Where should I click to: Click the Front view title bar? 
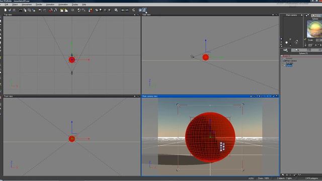click(72, 96)
